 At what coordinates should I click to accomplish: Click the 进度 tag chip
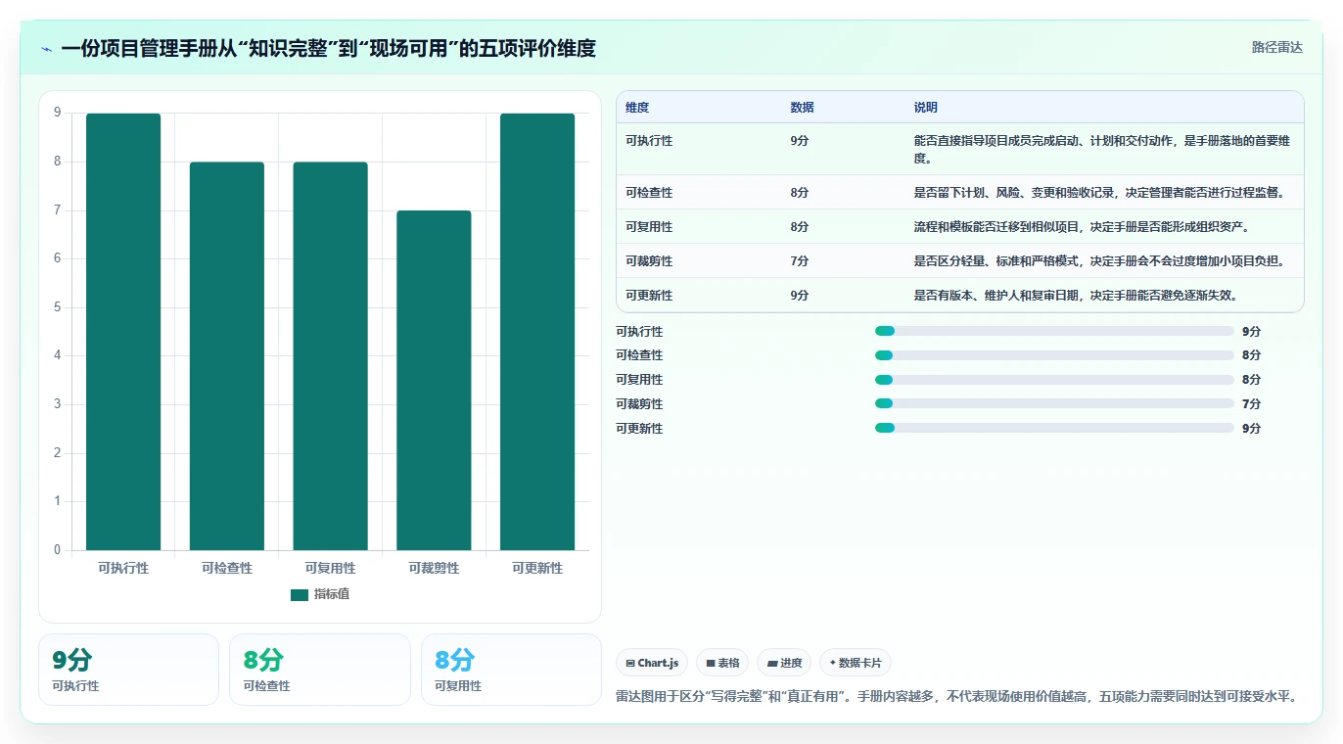(784, 663)
